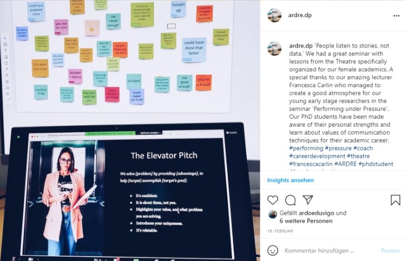The width and height of the screenshot is (406, 261).
Task: Open ardre.dp profile picture in header
Action: pos(274,15)
